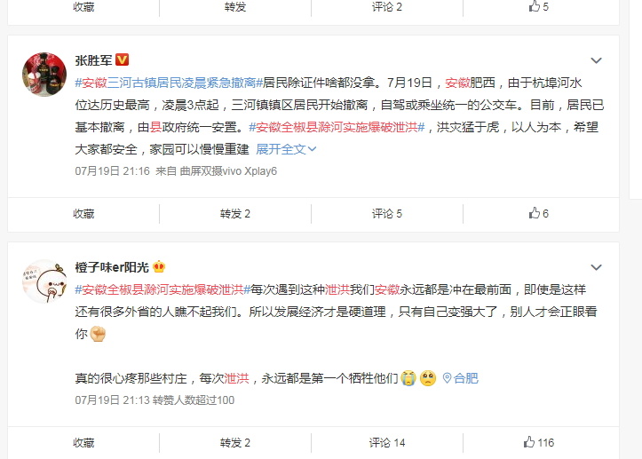The height and width of the screenshot is (459, 642).
Task: Favorite 张胜军's post with 收藏
Action: tap(83, 214)
